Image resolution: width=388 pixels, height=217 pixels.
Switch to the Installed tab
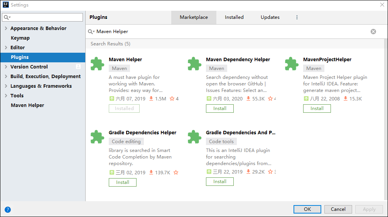[234, 17]
